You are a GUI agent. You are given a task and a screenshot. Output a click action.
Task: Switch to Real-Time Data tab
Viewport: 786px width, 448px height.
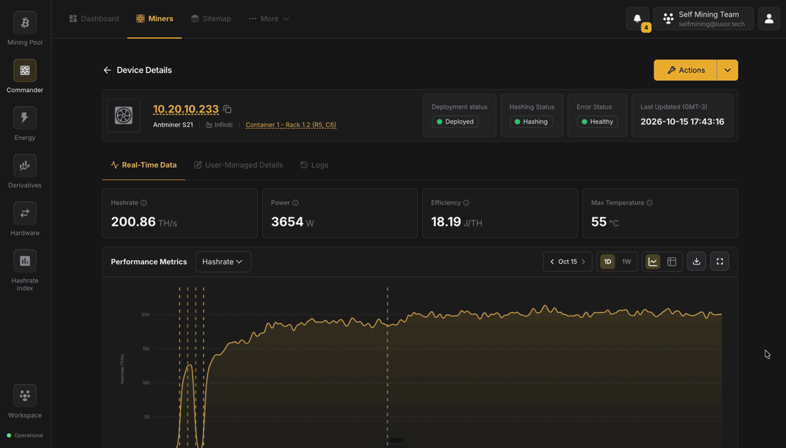[144, 165]
